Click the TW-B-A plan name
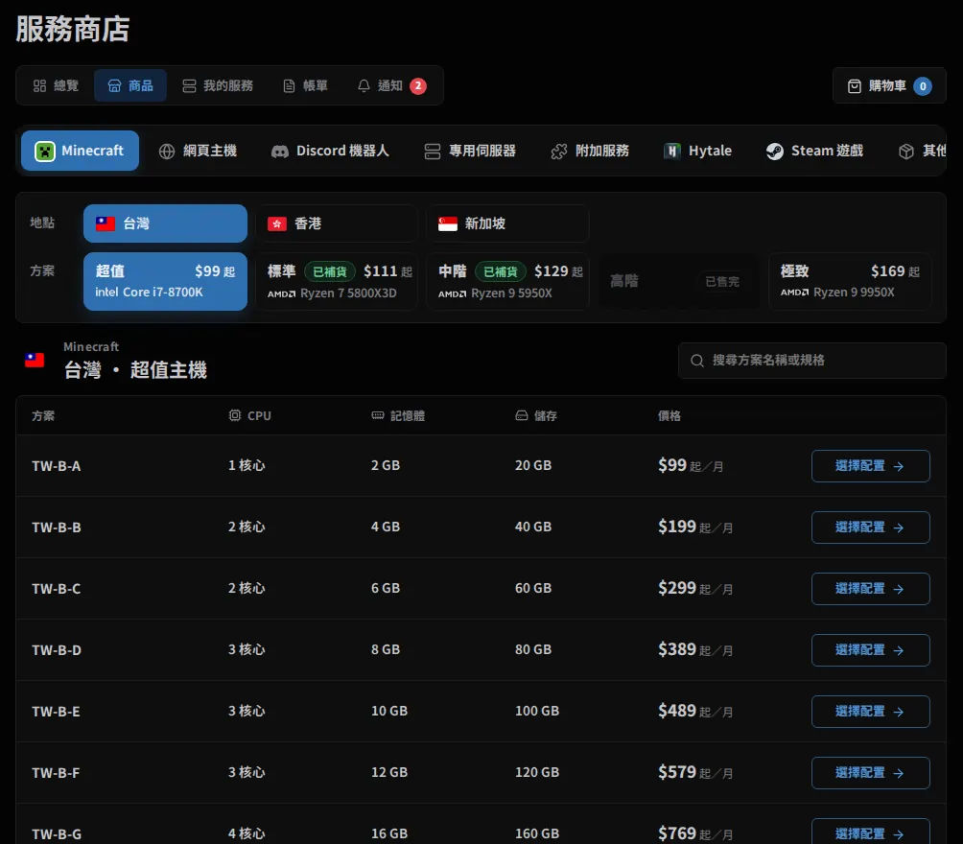The width and height of the screenshot is (963, 844). 57,466
